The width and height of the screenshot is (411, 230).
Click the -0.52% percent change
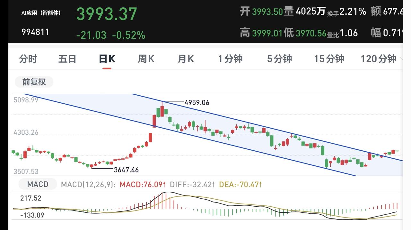coord(129,35)
